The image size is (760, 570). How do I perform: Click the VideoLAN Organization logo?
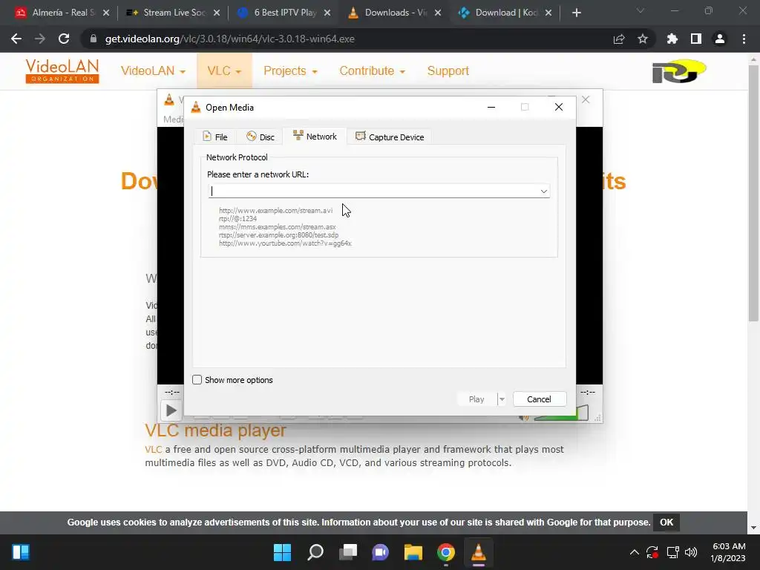(x=62, y=71)
